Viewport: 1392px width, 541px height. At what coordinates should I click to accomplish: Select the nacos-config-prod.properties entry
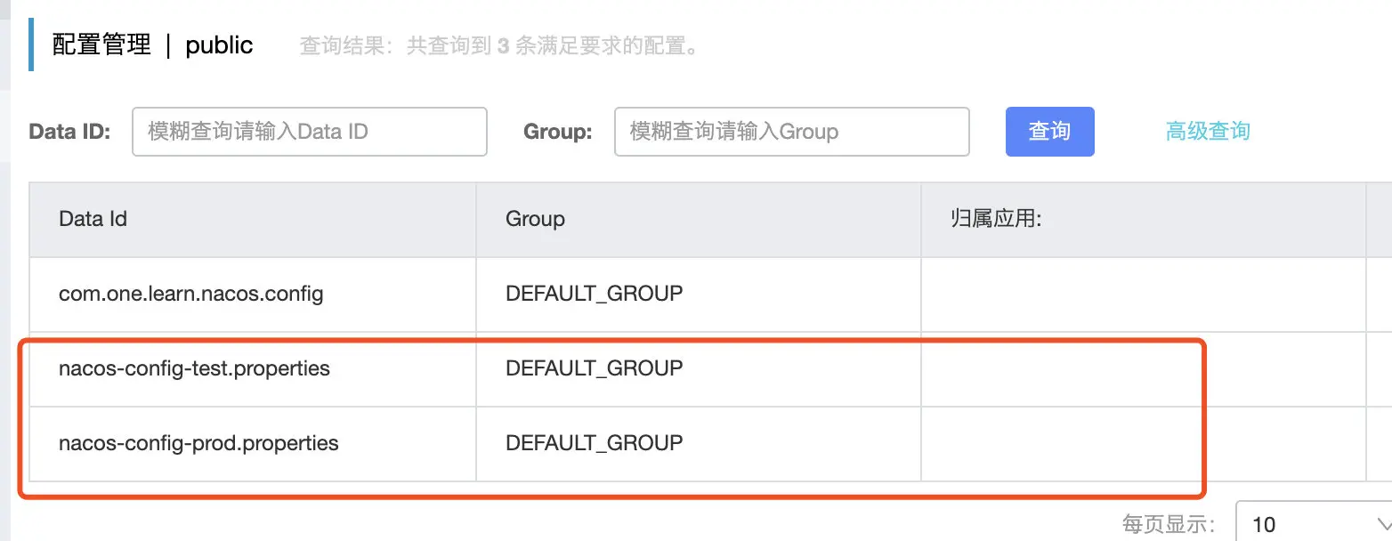(x=198, y=442)
